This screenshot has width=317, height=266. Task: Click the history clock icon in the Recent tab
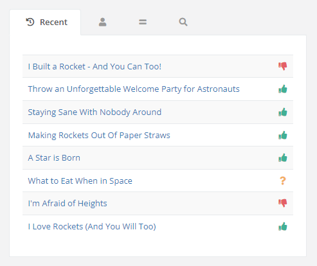point(30,22)
